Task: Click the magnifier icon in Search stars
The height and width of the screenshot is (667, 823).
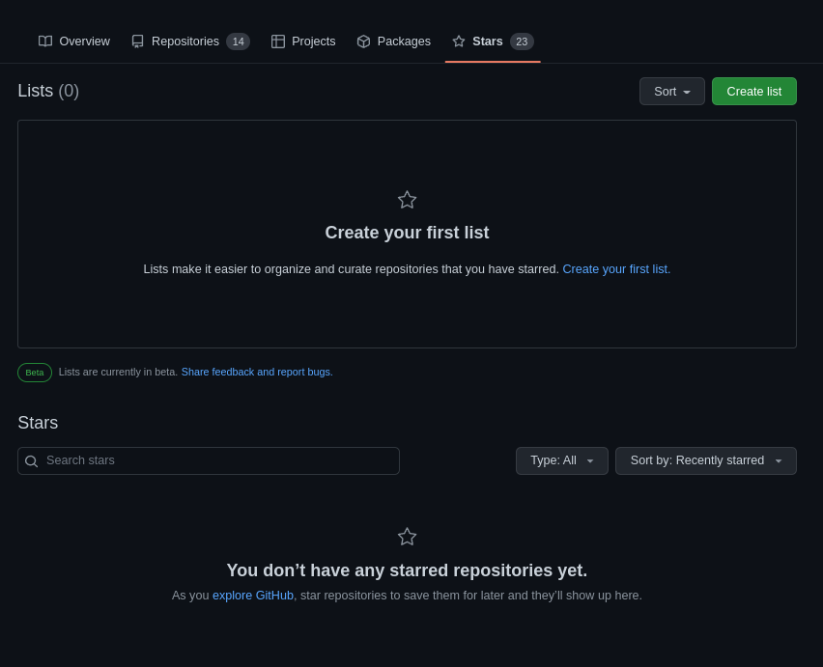Action: (x=32, y=461)
